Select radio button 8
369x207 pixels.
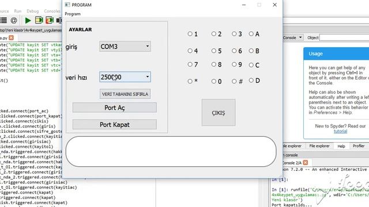click(x=213, y=64)
